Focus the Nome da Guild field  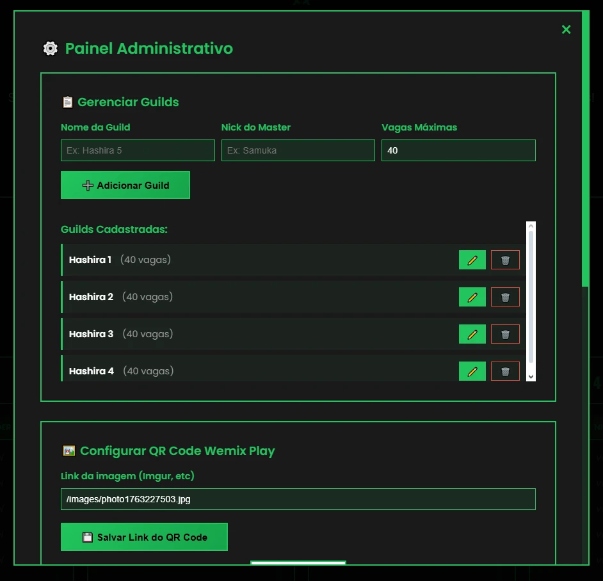pos(138,150)
